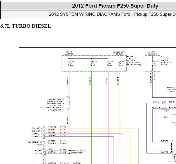Click the vertical VIO/RED wire label
The image size is (176, 164).
(x=107, y=81)
